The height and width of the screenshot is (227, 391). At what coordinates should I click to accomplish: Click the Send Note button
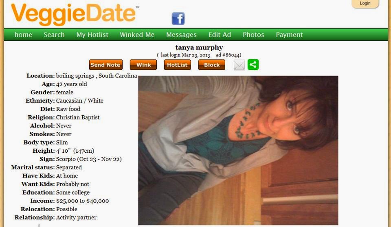point(106,65)
